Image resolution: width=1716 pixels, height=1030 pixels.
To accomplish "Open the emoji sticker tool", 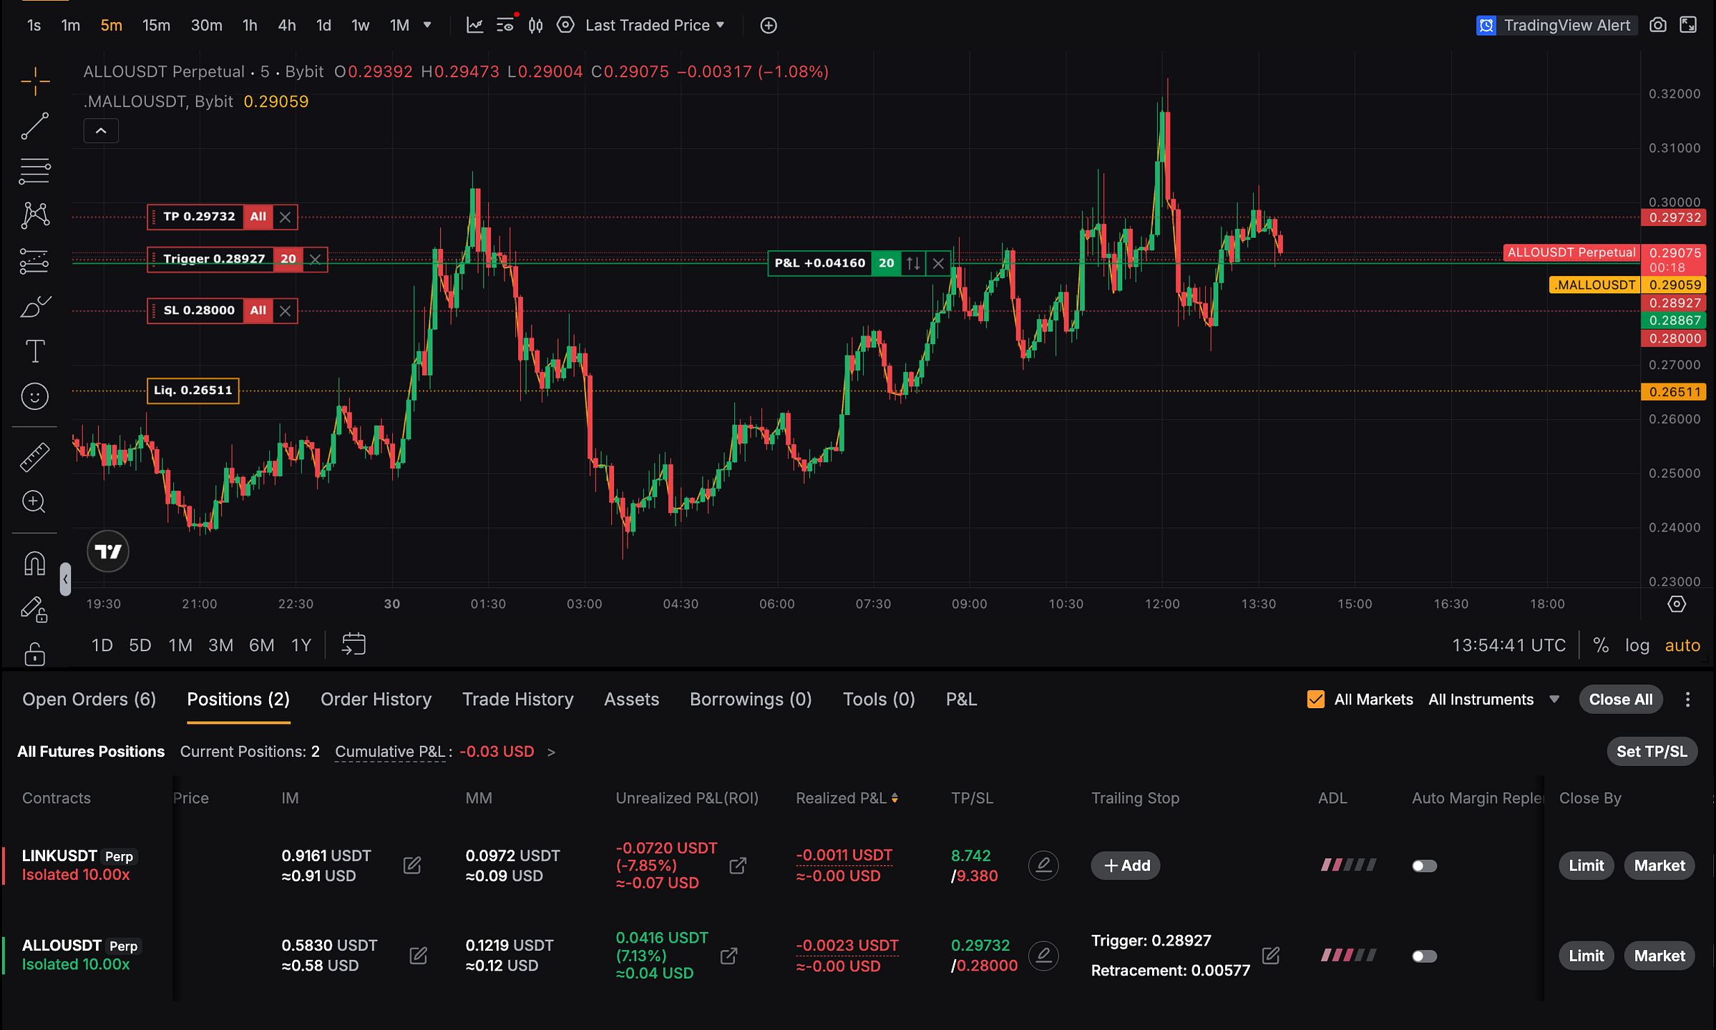I will (x=35, y=396).
